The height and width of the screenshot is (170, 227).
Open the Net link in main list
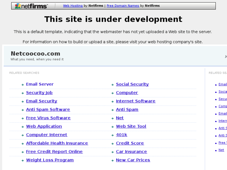pyautogui.click(x=120, y=118)
